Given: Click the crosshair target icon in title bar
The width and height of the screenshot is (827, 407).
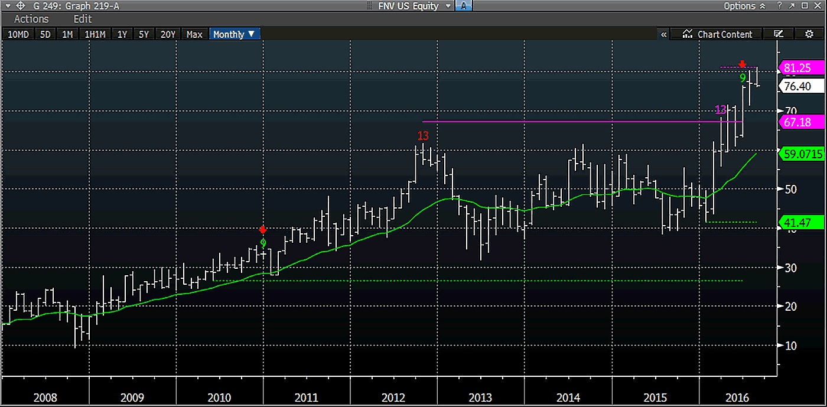Looking at the screenshot, I should pos(20,6).
